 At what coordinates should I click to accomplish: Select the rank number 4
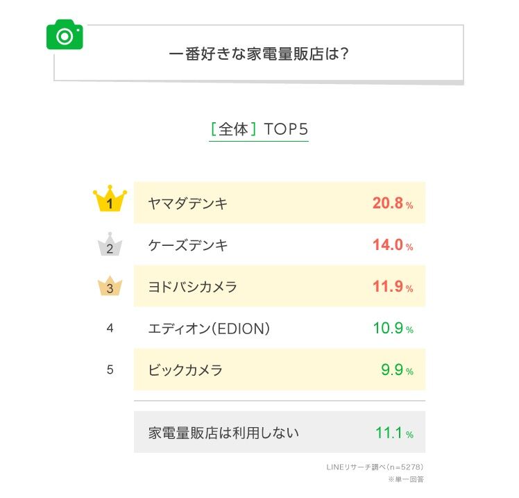[x=110, y=328]
